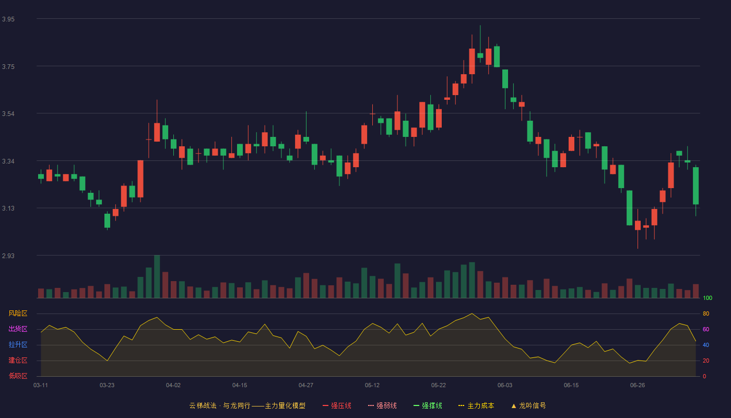Toggle the green 强撑线 legend entry

coord(428,405)
